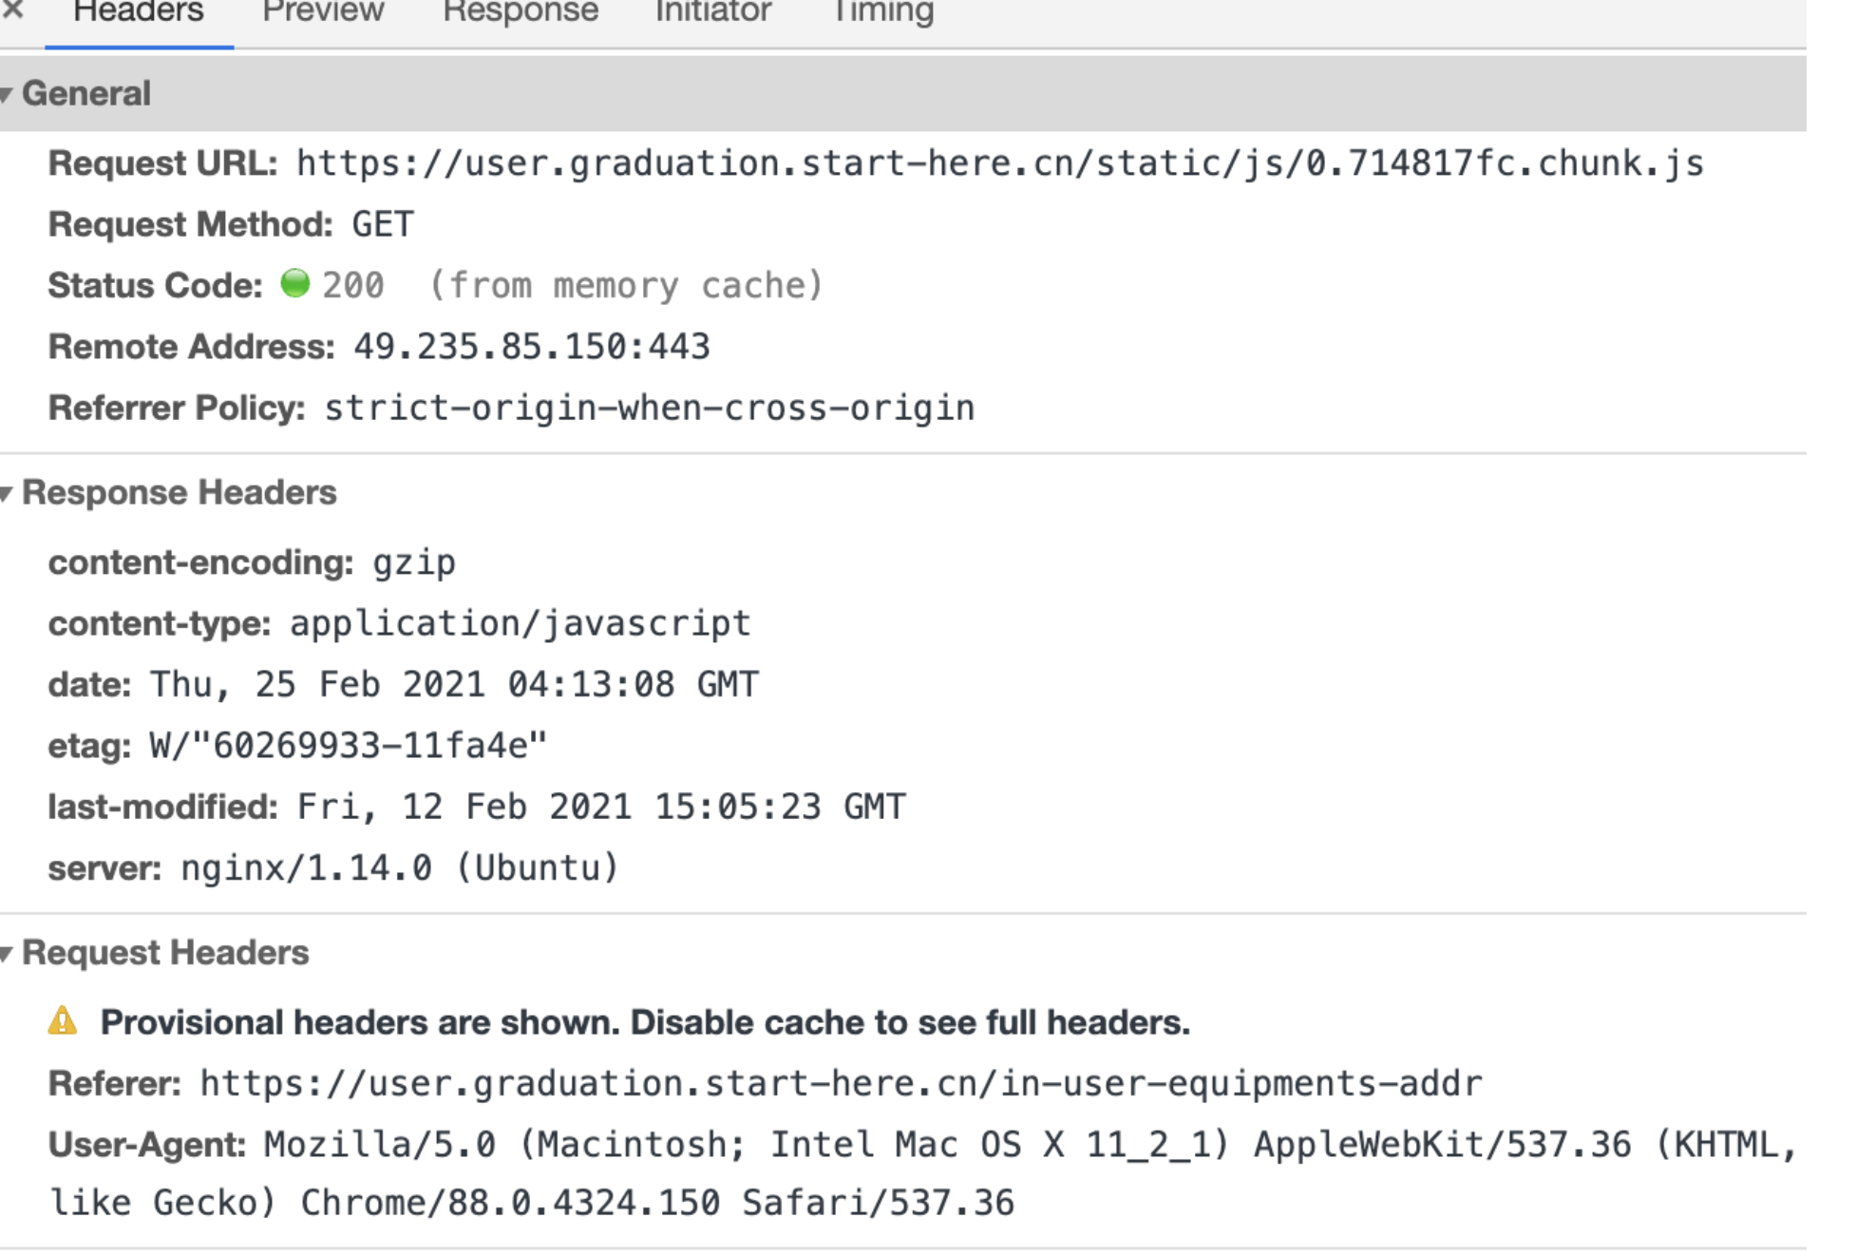This screenshot has width=1856, height=1256.
Task: Click the green status code indicator
Action: pos(295,283)
